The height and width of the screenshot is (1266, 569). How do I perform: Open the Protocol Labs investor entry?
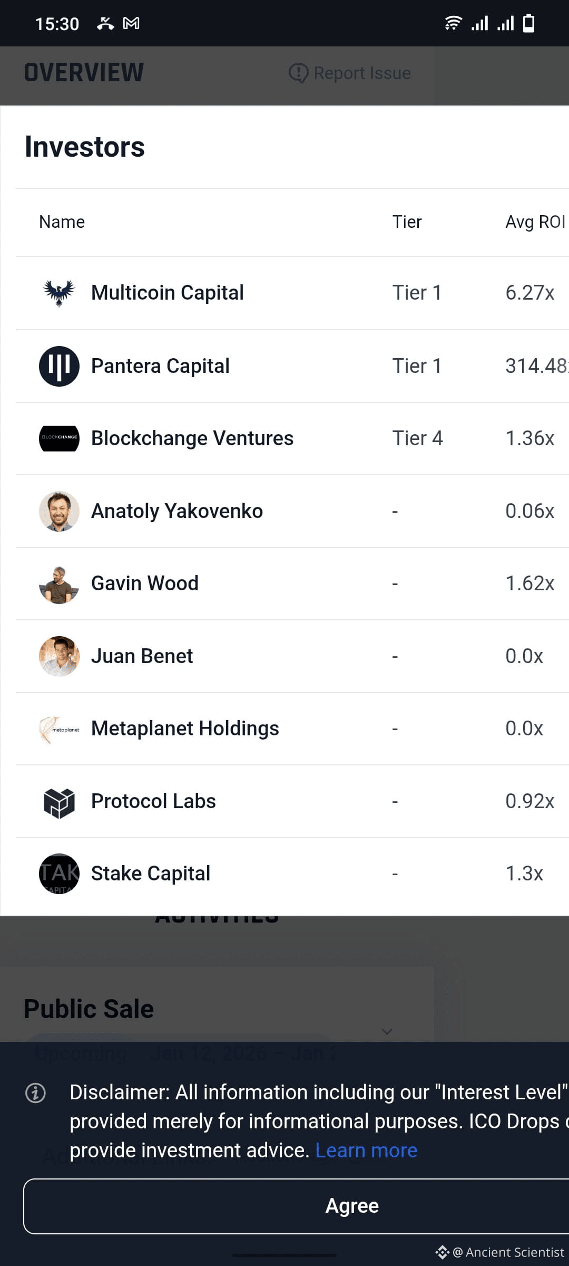[292, 801]
